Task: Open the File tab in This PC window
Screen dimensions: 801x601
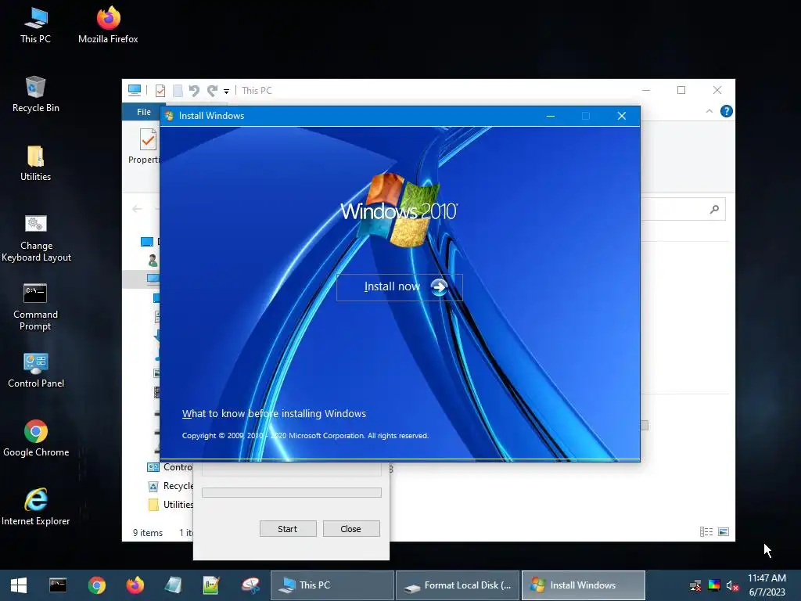Action: click(x=144, y=112)
